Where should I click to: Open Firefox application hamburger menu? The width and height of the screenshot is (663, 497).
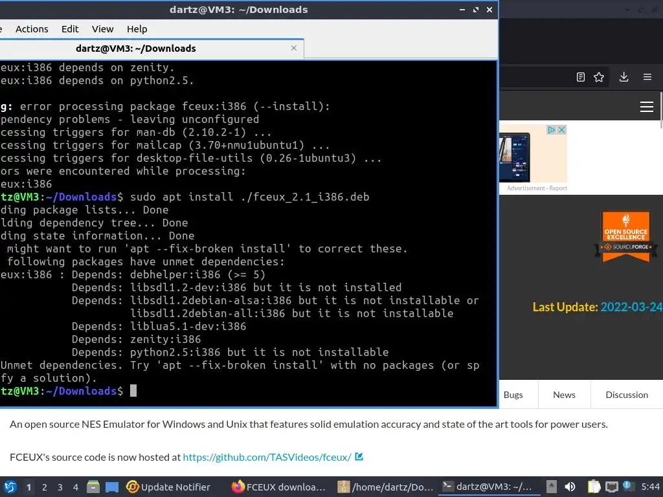pos(647,77)
